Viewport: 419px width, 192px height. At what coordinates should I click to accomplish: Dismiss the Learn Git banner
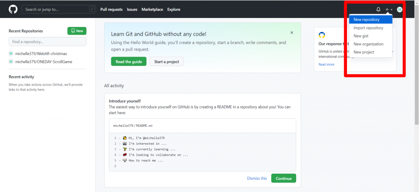point(291,33)
